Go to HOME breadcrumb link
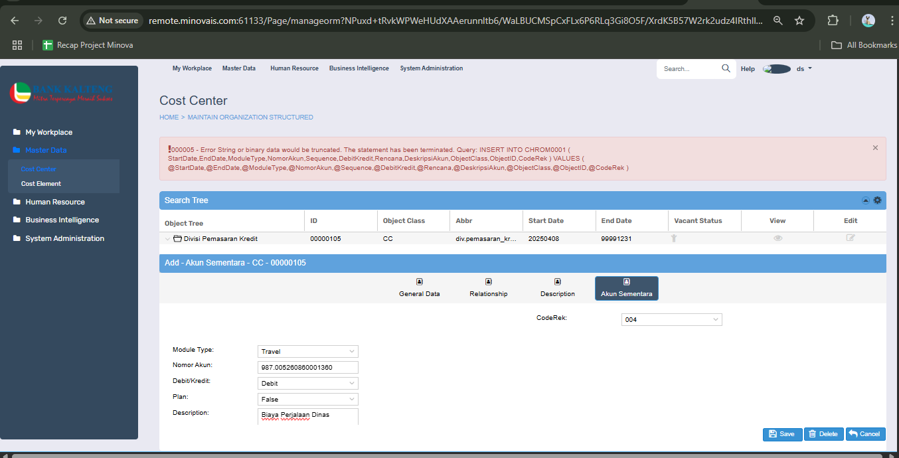899x458 pixels. pos(169,117)
